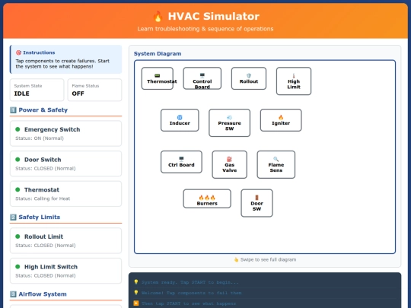Toggle the Emergency Switch card

(65, 134)
